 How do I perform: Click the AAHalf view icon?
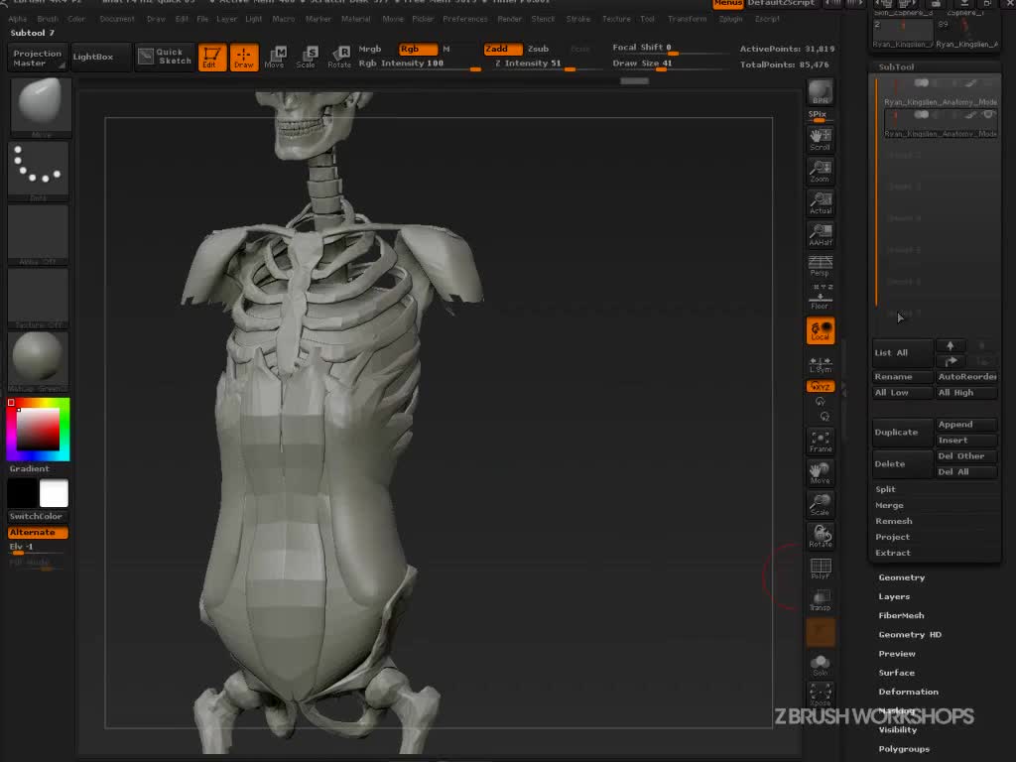click(x=821, y=235)
